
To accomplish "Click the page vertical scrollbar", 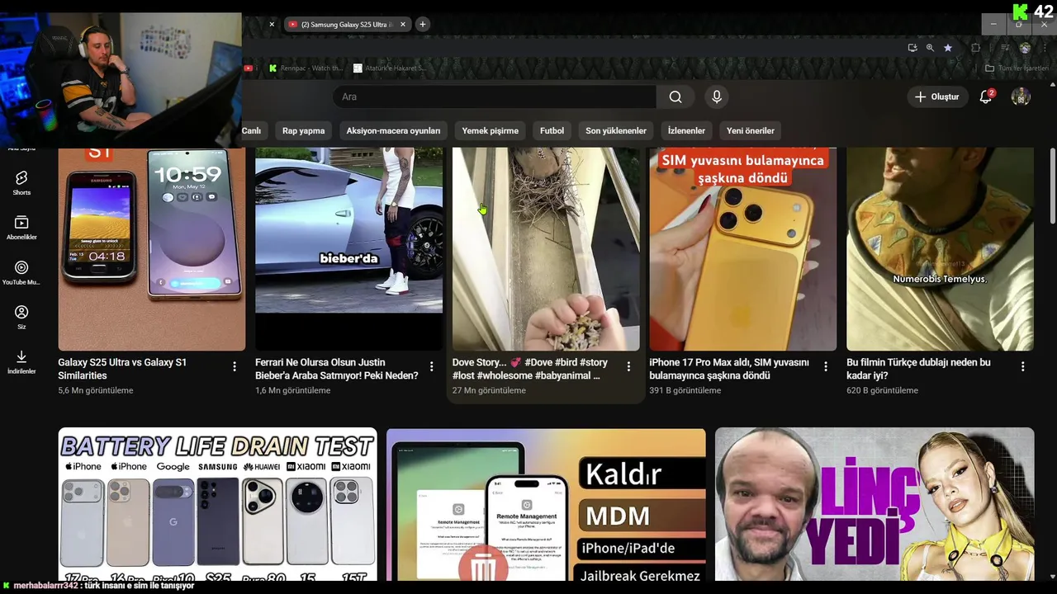I will tap(1052, 186).
